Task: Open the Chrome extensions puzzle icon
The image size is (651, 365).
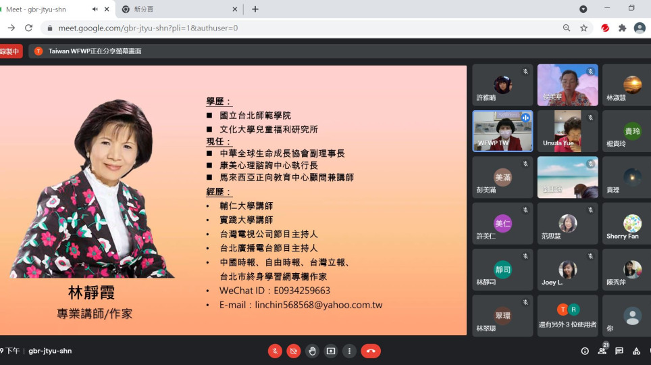Action: coord(622,28)
